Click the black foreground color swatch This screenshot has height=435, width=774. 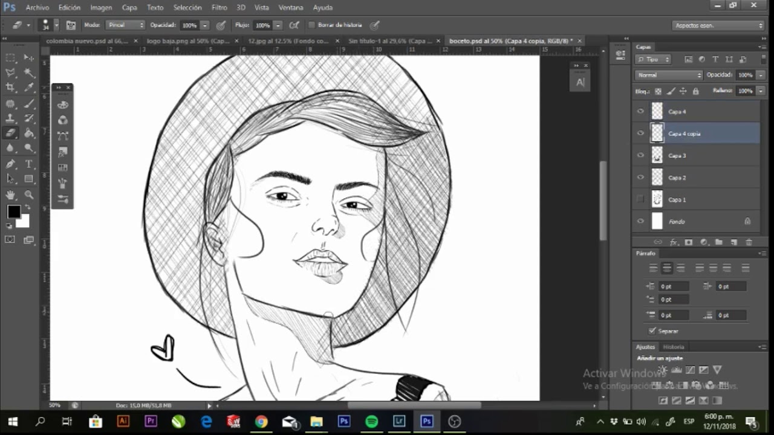click(15, 211)
